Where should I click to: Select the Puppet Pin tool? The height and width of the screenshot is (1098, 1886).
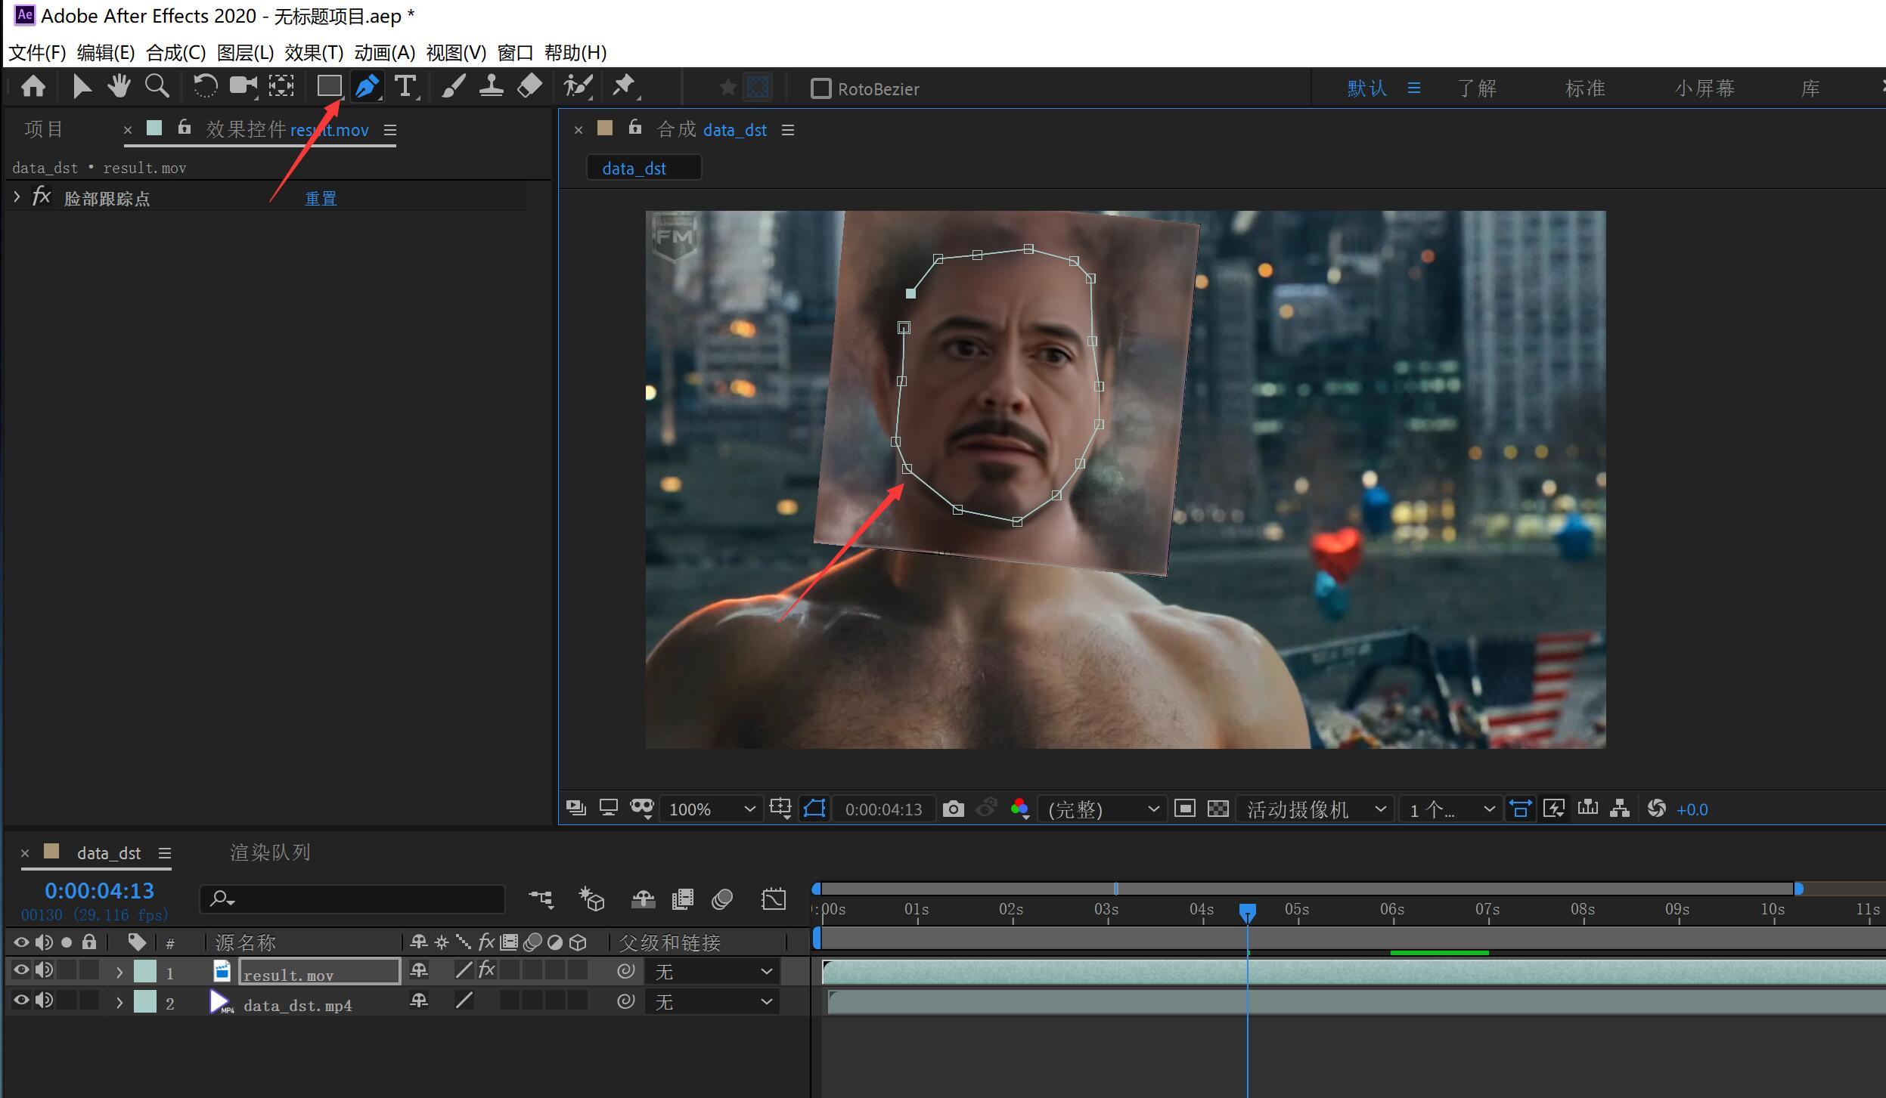(625, 87)
